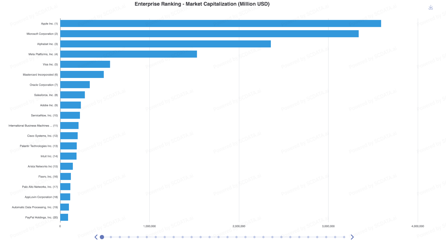Select the Microsoft Corporation bar
The width and height of the screenshot is (446, 250).
coord(209,34)
